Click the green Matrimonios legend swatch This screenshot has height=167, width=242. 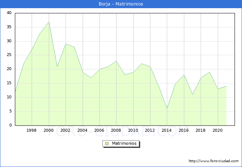107,144
